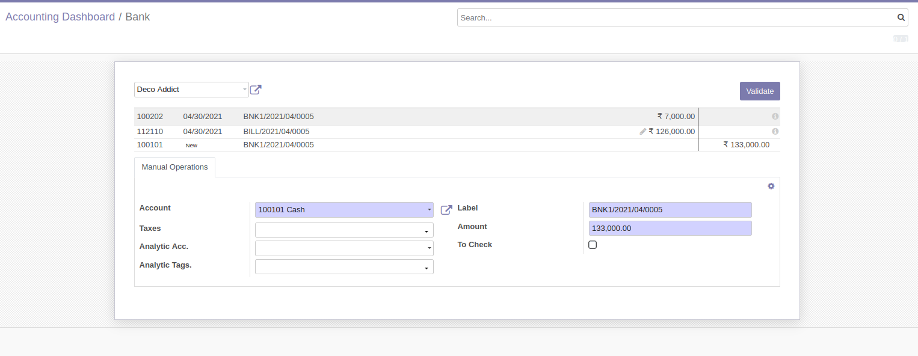Image resolution: width=918 pixels, height=356 pixels.
Task: Click the Amount field showing 133,000.00
Action: [670, 229]
